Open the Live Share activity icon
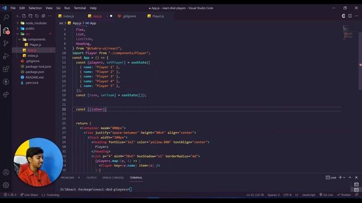Image resolution: width=362 pixels, height=203 pixels. tap(6, 94)
